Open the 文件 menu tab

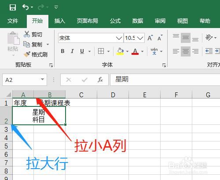(13, 21)
